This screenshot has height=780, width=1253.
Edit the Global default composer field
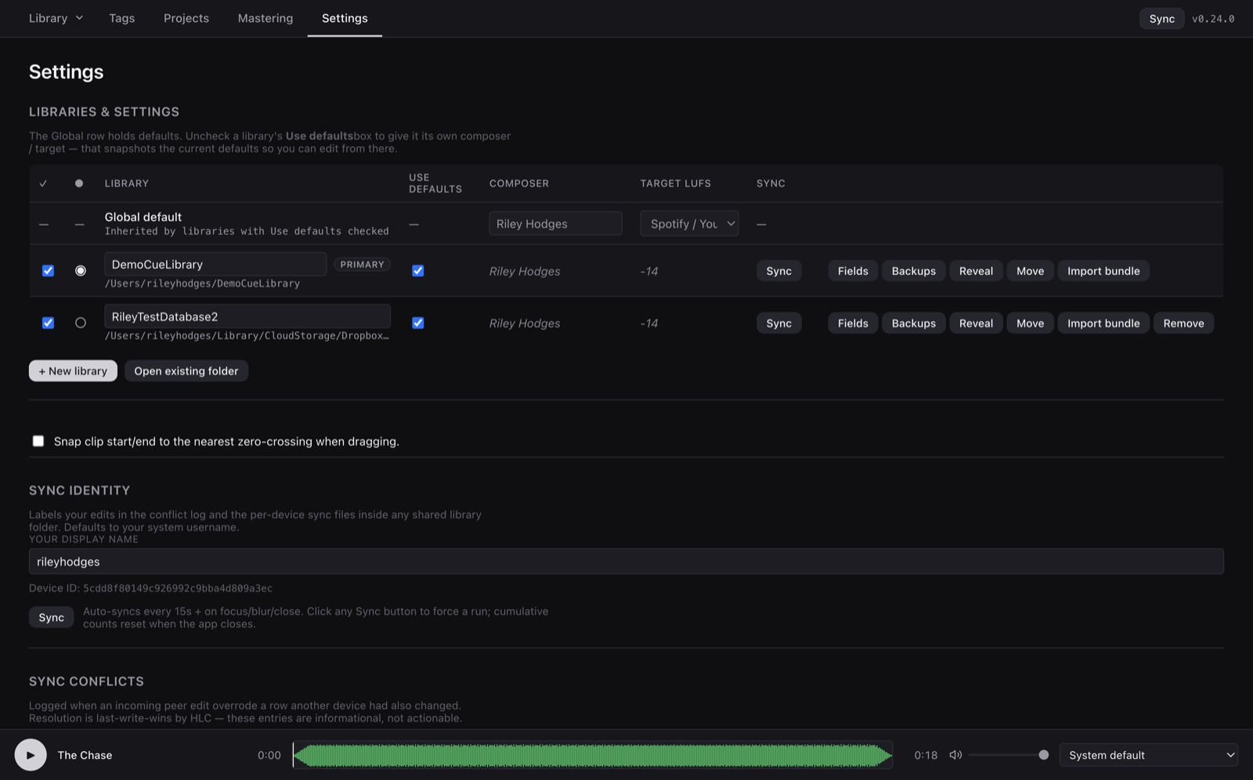(x=556, y=224)
